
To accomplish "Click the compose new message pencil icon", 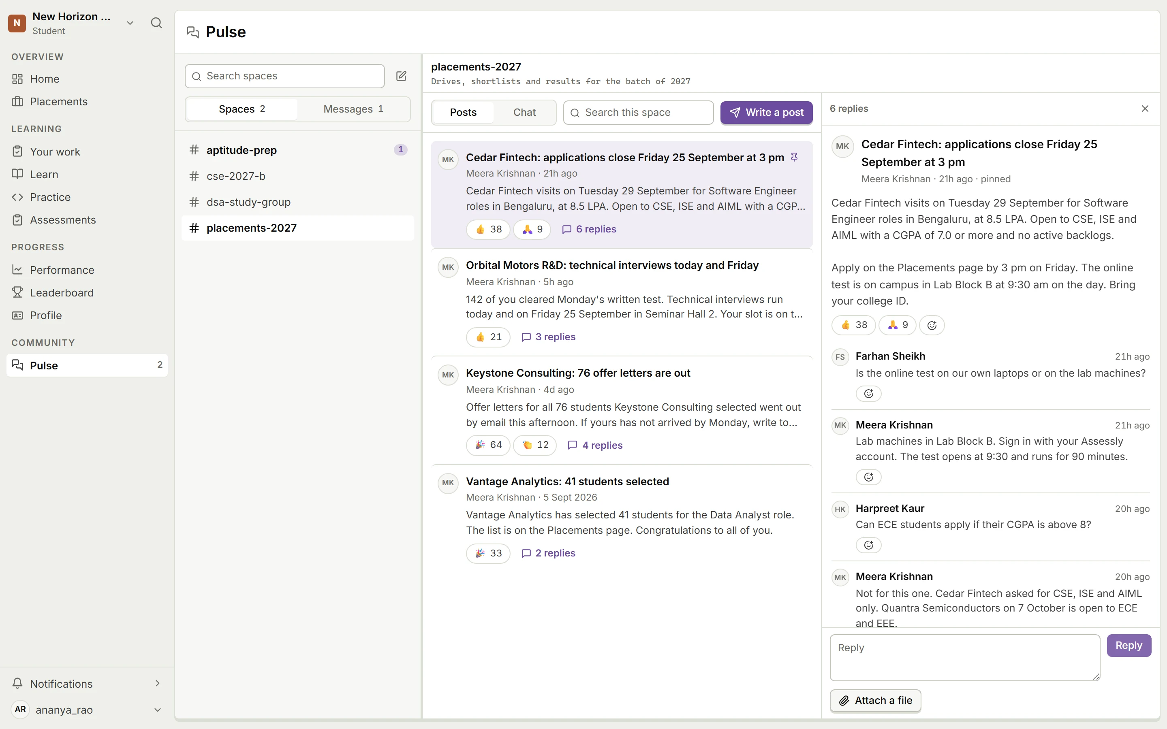I will pyautogui.click(x=401, y=76).
